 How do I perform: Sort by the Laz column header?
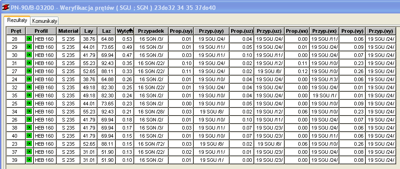coord(107,31)
